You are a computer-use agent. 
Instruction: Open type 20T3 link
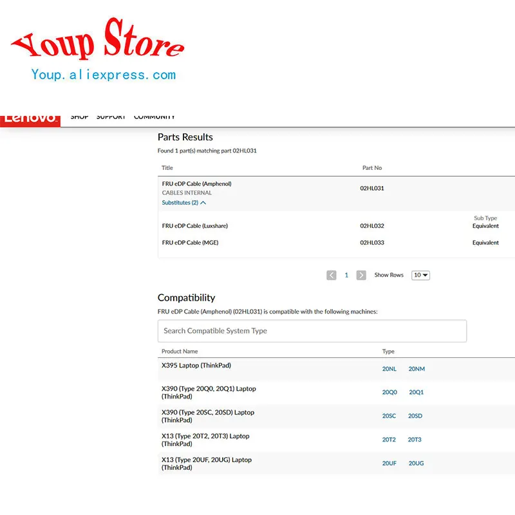click(x=415, y=440)
